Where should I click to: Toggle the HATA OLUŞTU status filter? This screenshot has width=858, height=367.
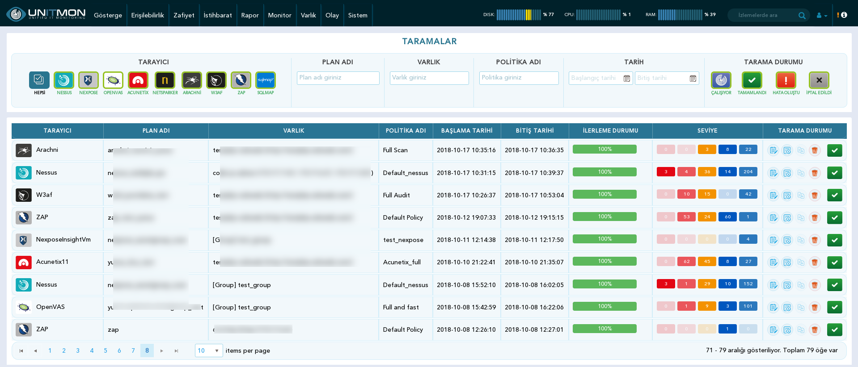786,80
